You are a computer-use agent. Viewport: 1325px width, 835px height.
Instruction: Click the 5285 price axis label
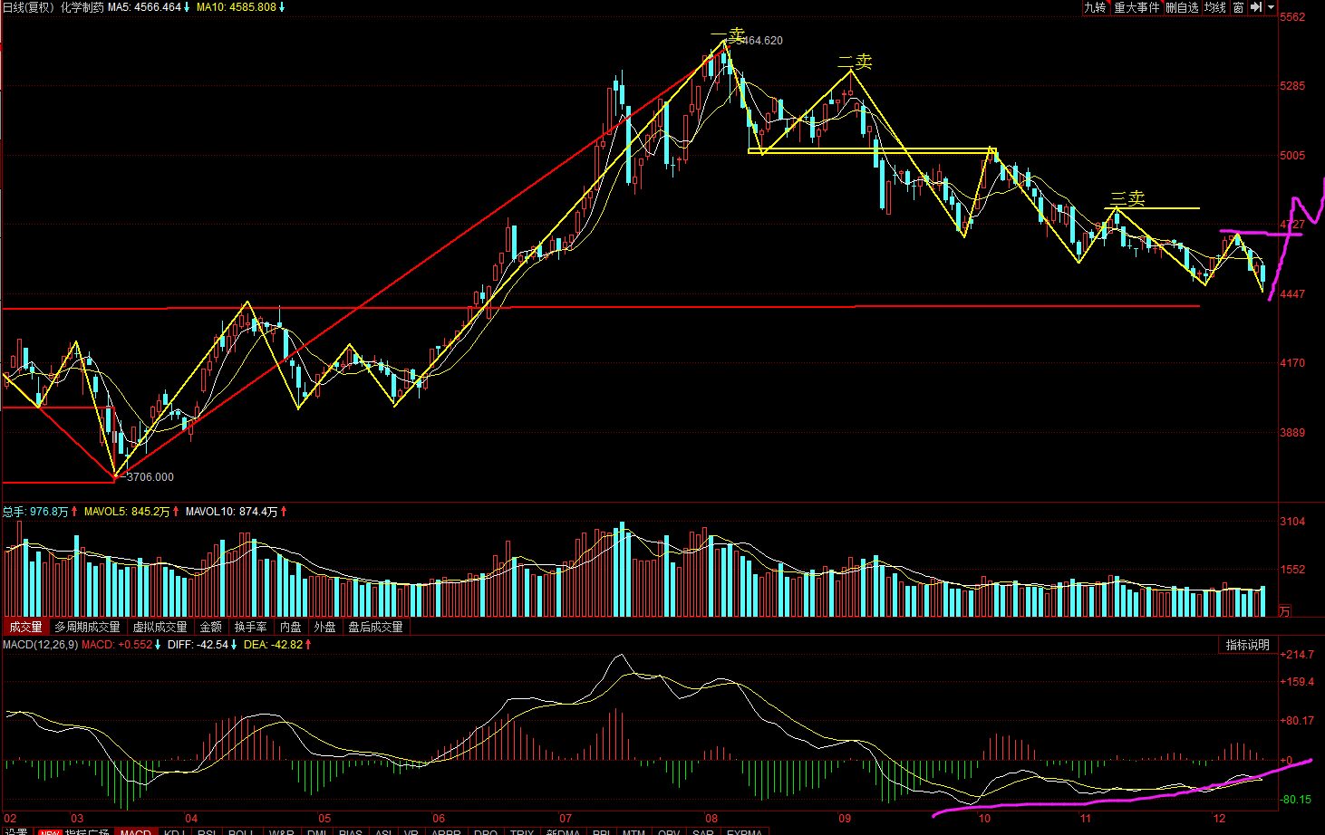(1292, 86)
